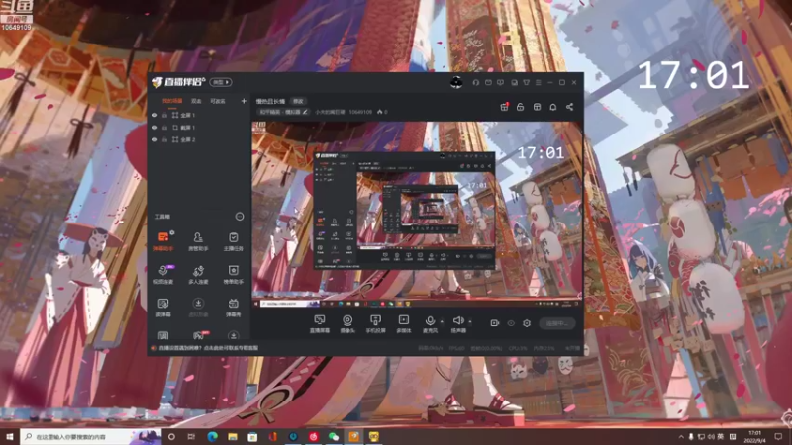
Task: Open WeChat from taskbar
Action: tap(334, 437)
